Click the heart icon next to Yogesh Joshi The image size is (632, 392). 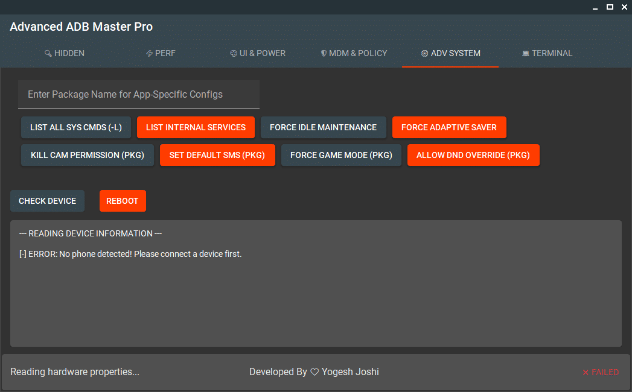point(314,371)
